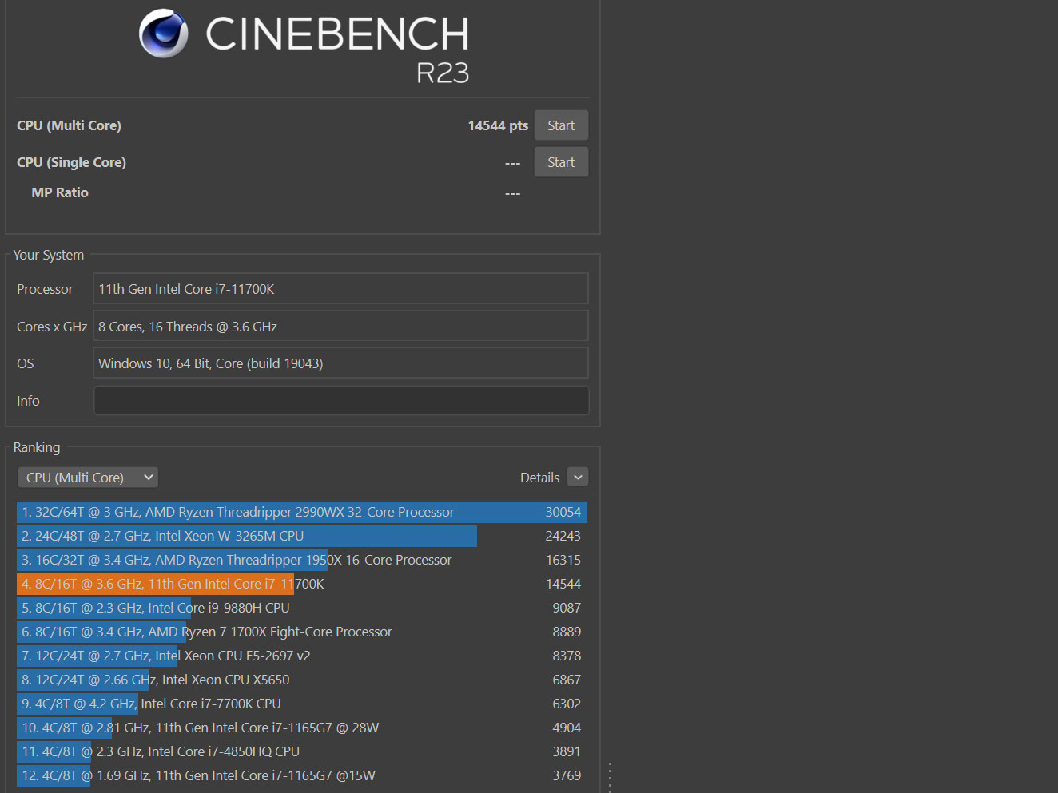
Task: Select the Processor field showing i7-11700K
Action: [341, 289]
